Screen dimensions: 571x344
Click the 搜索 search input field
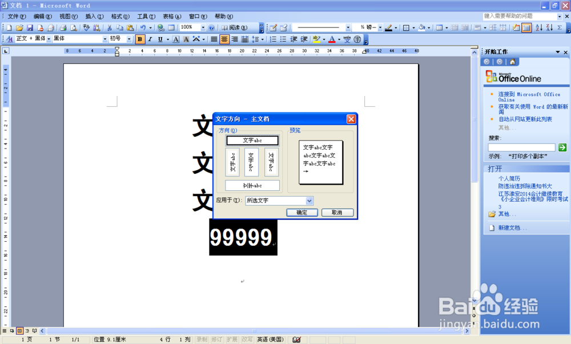(522, 147)
